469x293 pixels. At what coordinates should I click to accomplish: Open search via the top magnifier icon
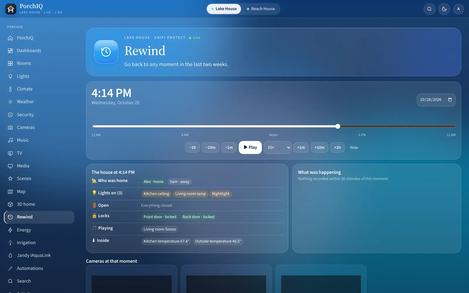[x=429, y=9]
